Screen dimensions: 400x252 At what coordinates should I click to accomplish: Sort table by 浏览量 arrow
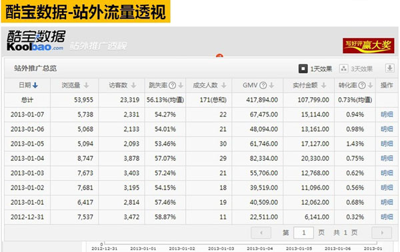pos(86,86)
